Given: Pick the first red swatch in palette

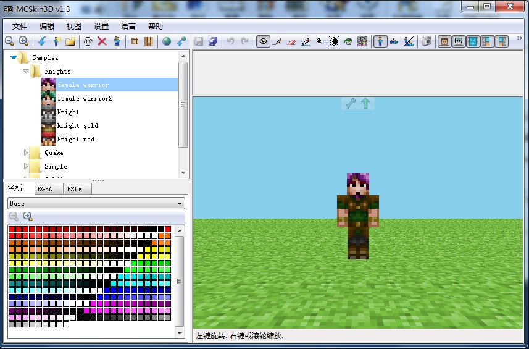Looking at the screenshot, I should pos(12,229).
